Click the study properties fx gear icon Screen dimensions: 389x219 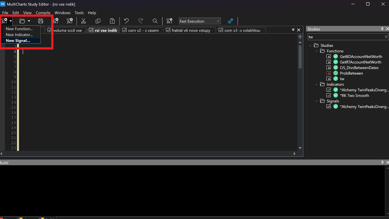(x=169, y=21)
